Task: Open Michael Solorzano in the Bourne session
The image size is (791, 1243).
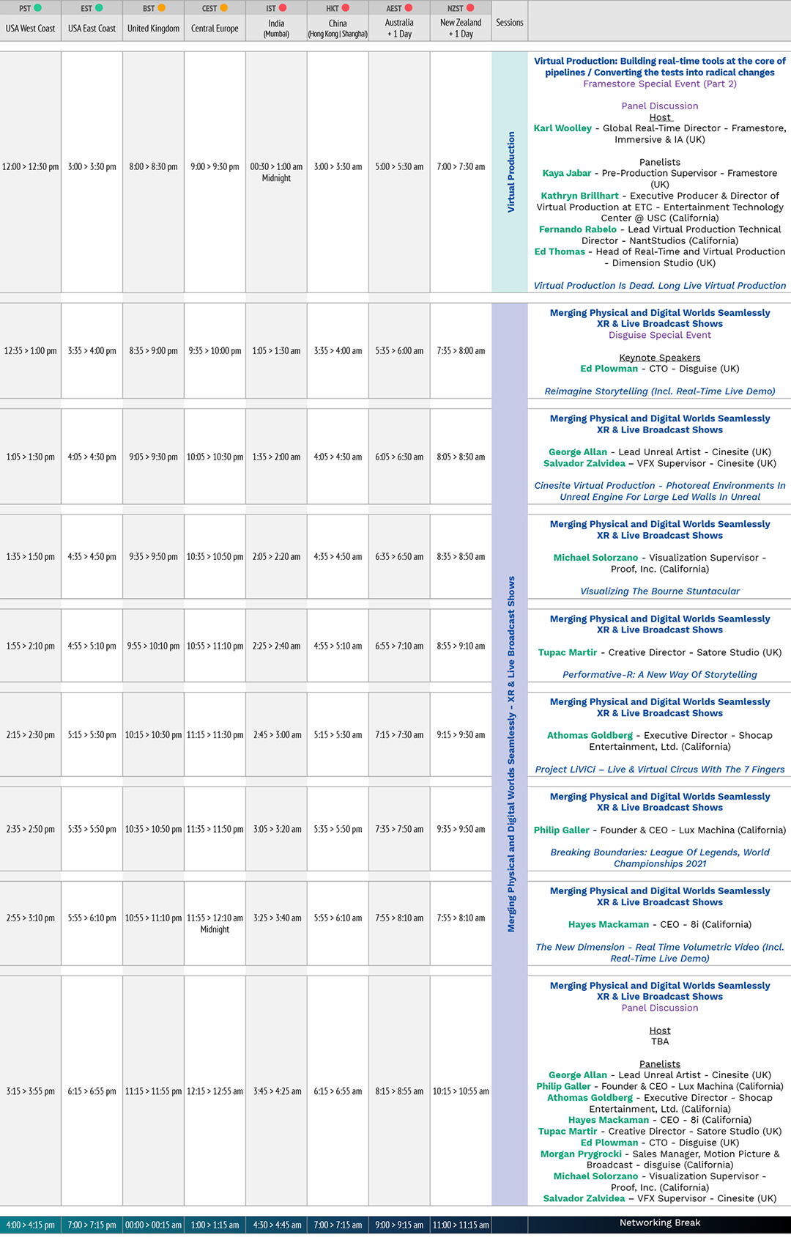Action: click(x=595, y=558)
